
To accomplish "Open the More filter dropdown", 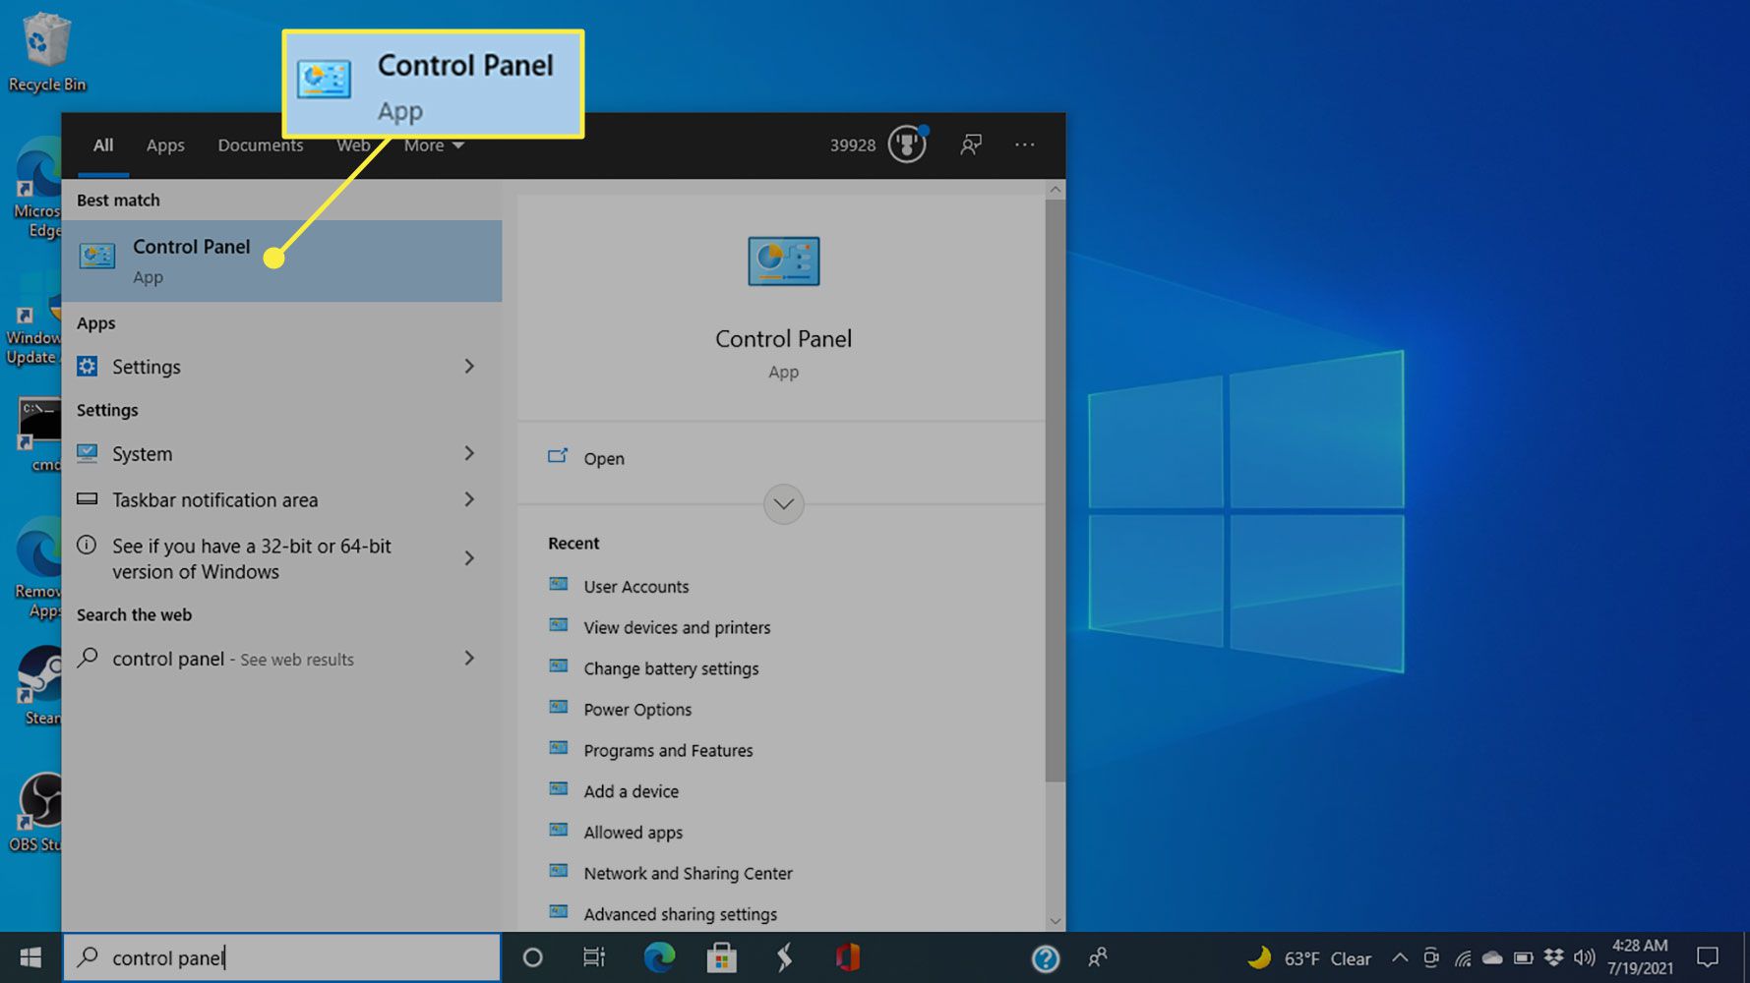I will tap(434, 145).
